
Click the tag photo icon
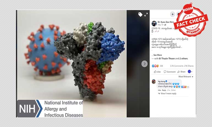pyautogui.click(x=140, y=15)
